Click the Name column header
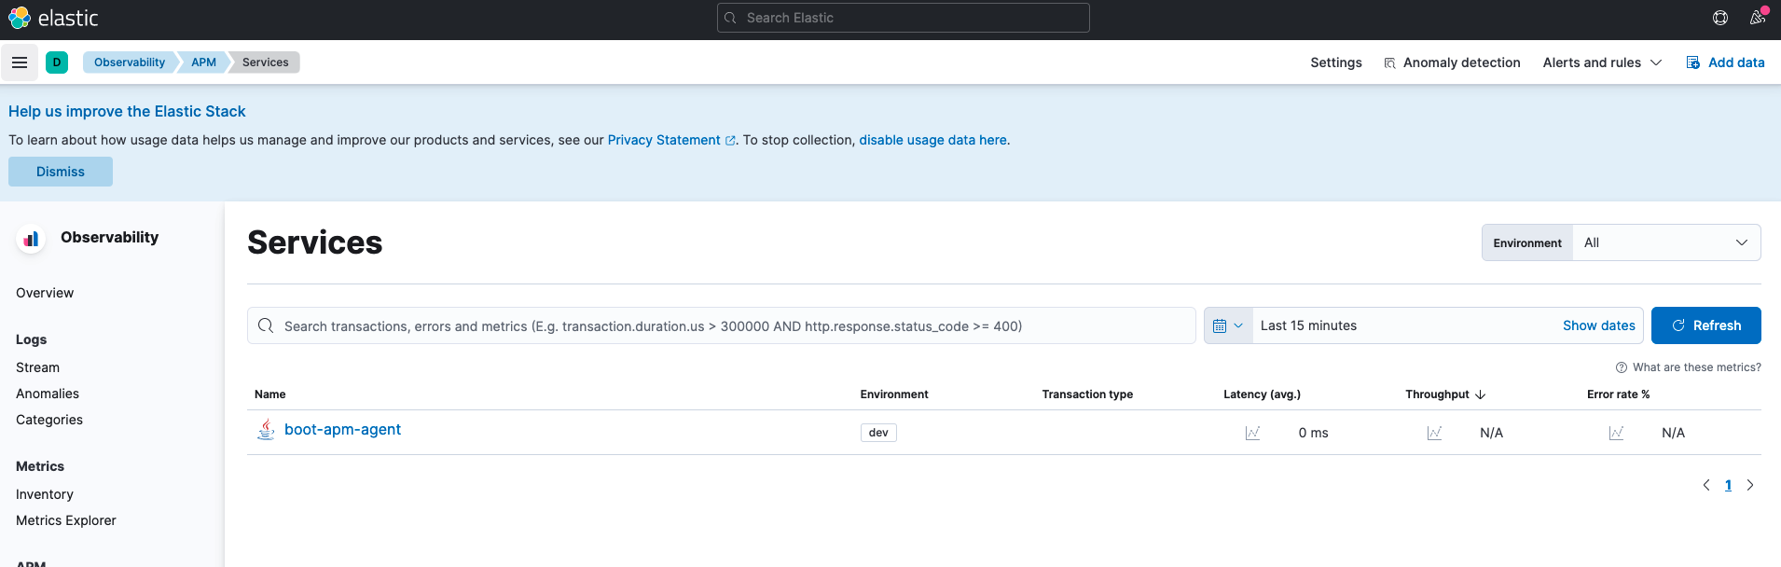The image size is (1781, 567). 270,394
